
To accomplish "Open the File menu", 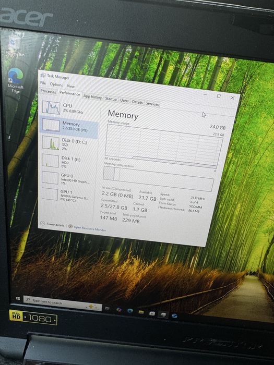I will (x=43, y=83).
